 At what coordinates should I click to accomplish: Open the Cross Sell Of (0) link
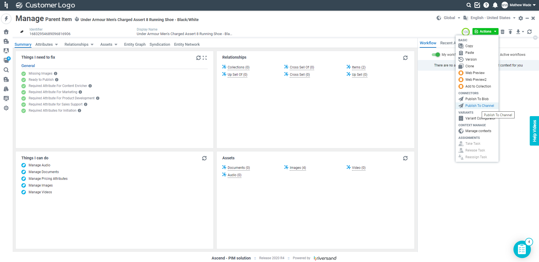pyautogui.click(x=302, y=67)
